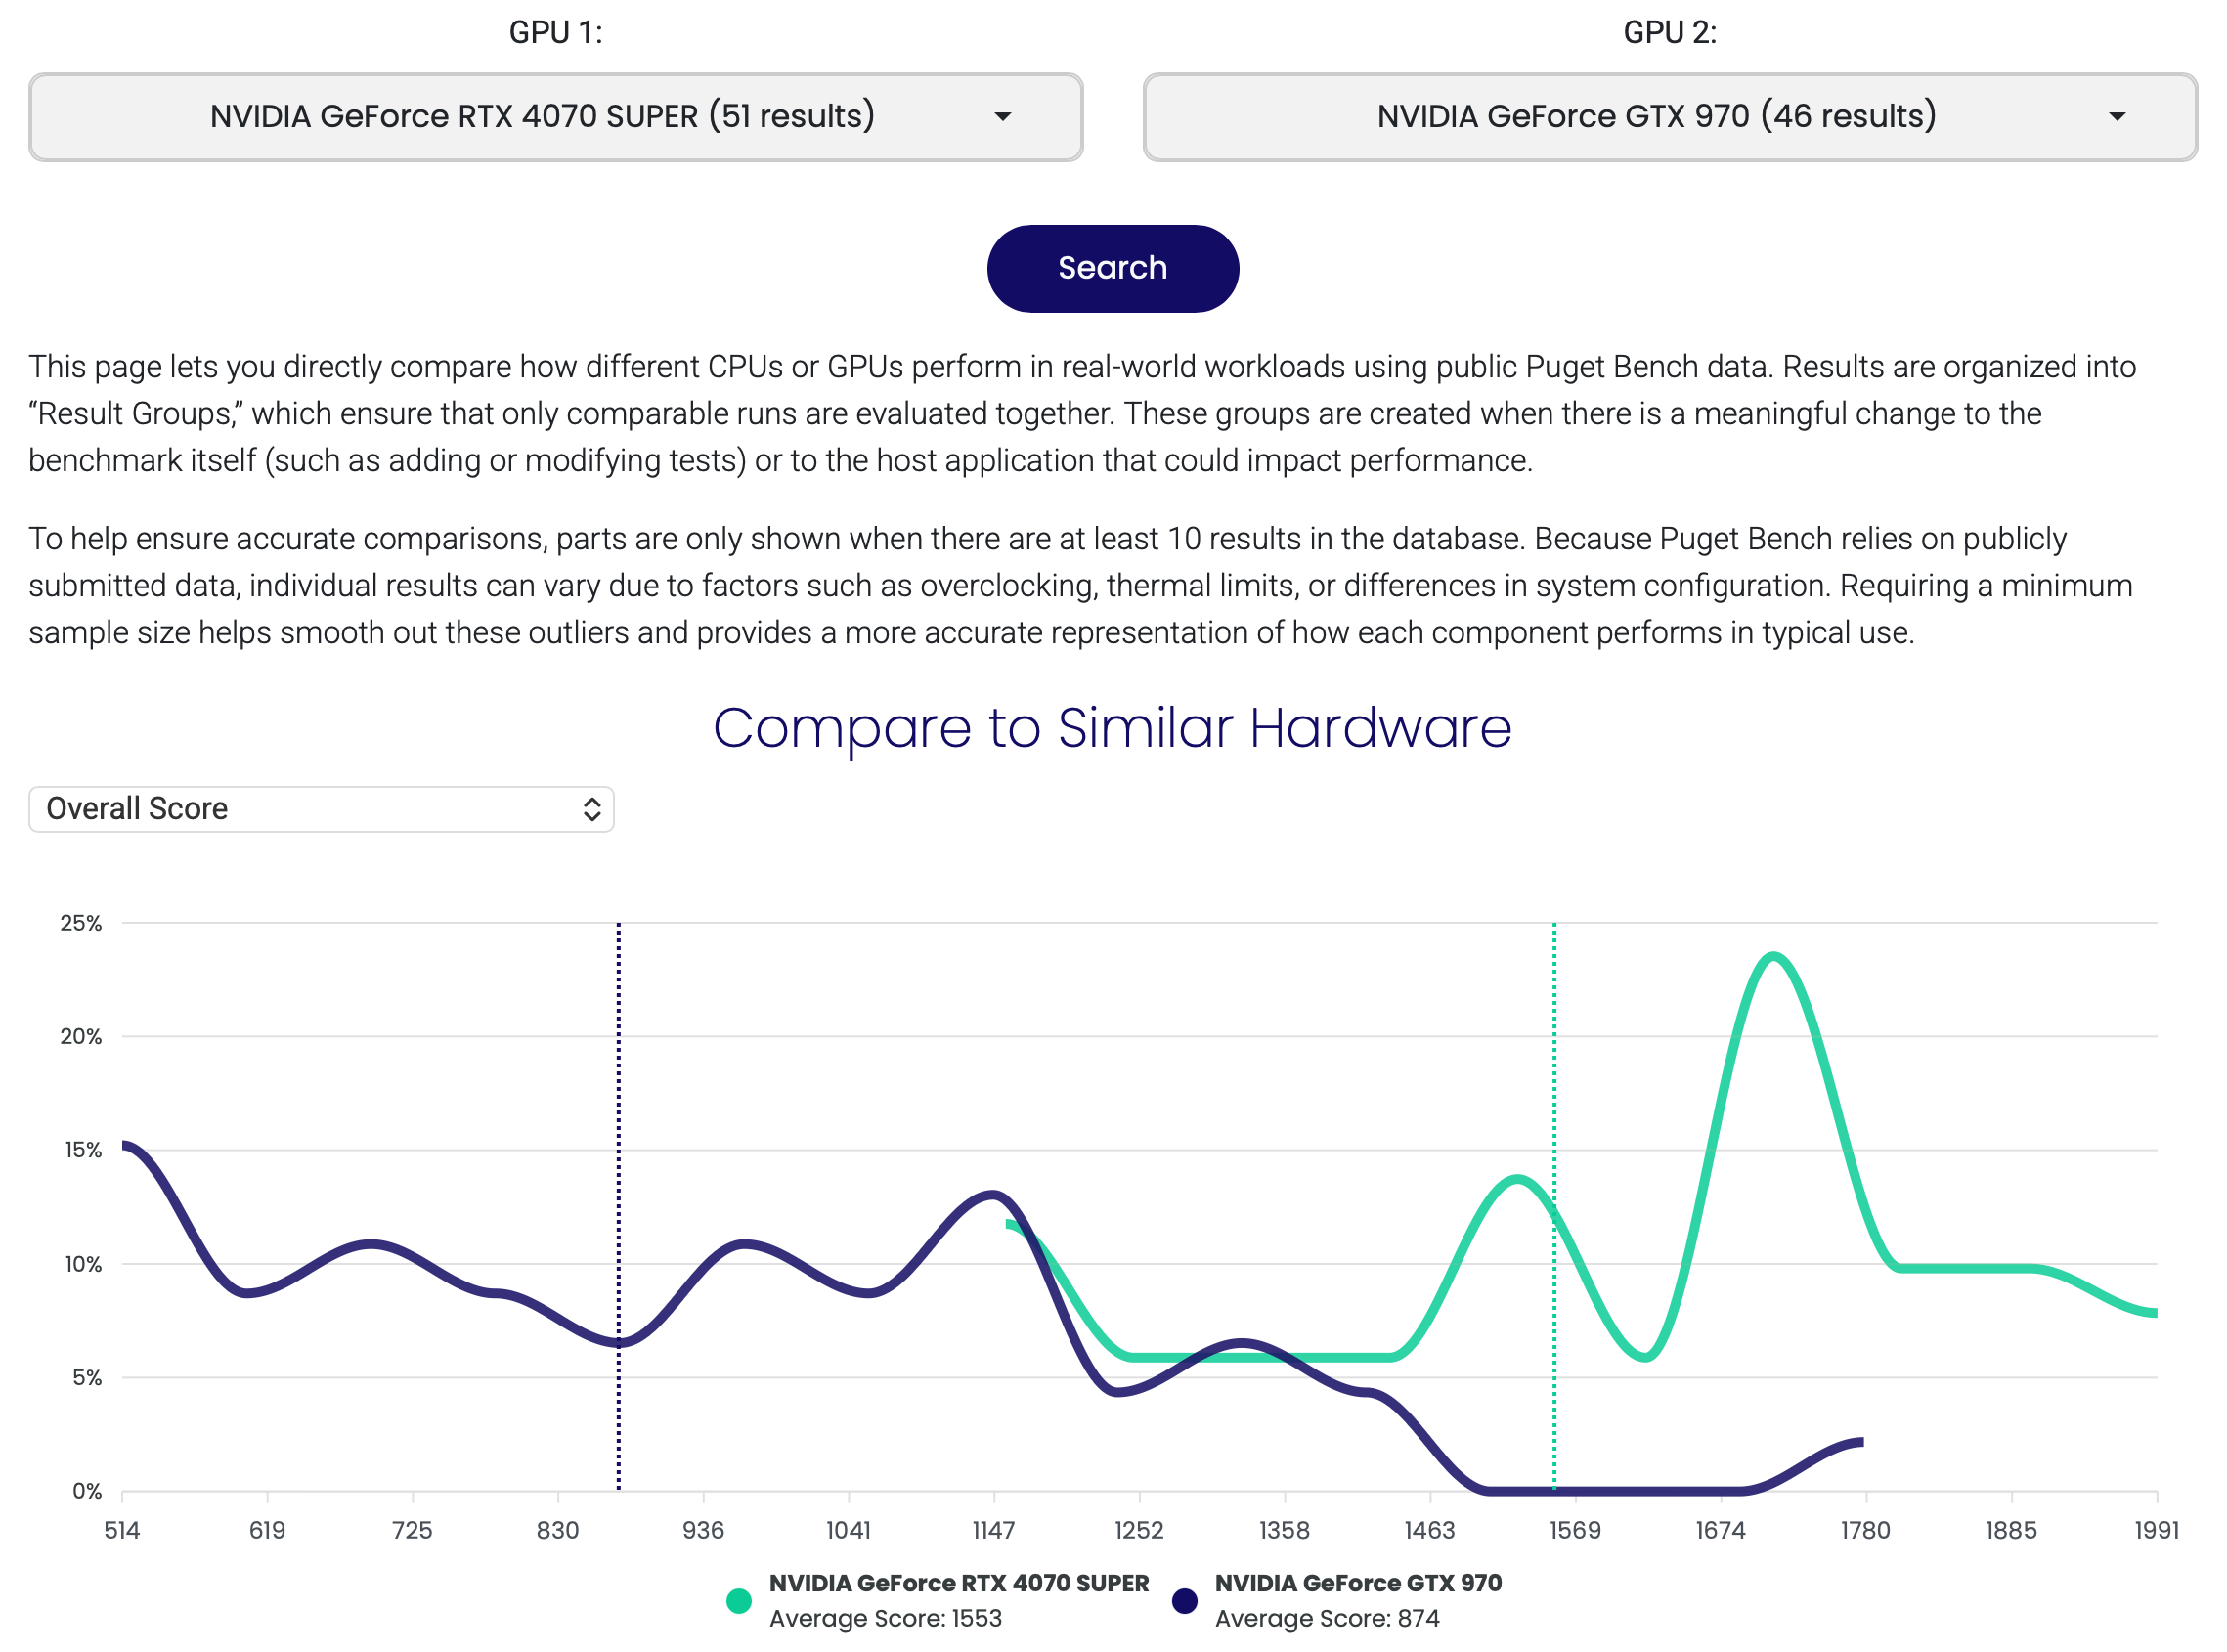
Task: Click the Compare to Similar Hardware heading
Action: click(1112, 727)
